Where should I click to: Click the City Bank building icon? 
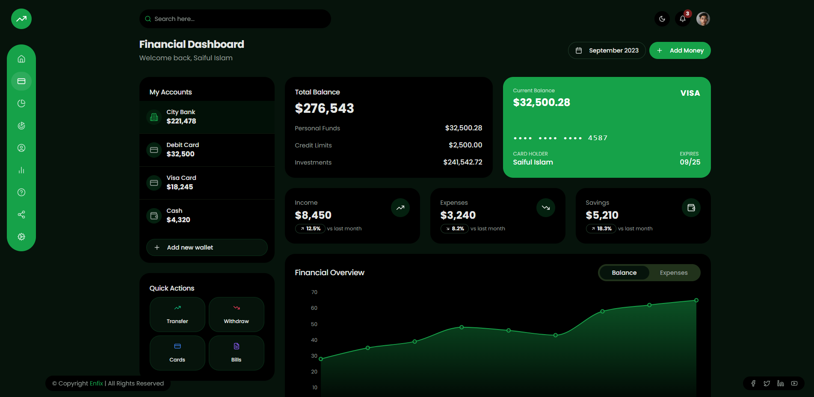coord(154,117)
